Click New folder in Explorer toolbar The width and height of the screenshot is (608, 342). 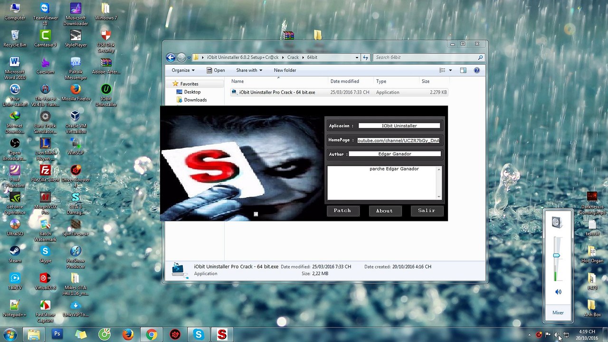[x=285, y=70]
